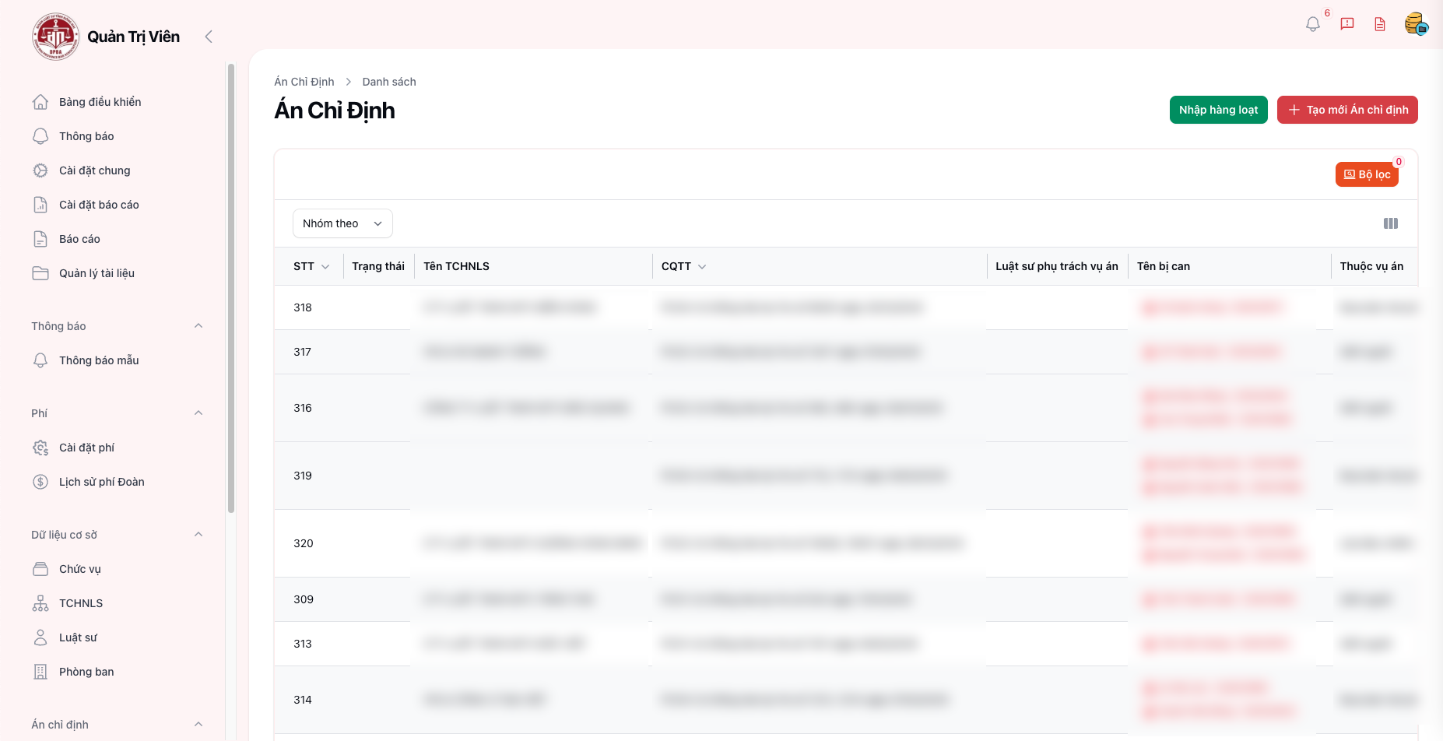Click the Nhập hàng loạt button

(1218, 110)
